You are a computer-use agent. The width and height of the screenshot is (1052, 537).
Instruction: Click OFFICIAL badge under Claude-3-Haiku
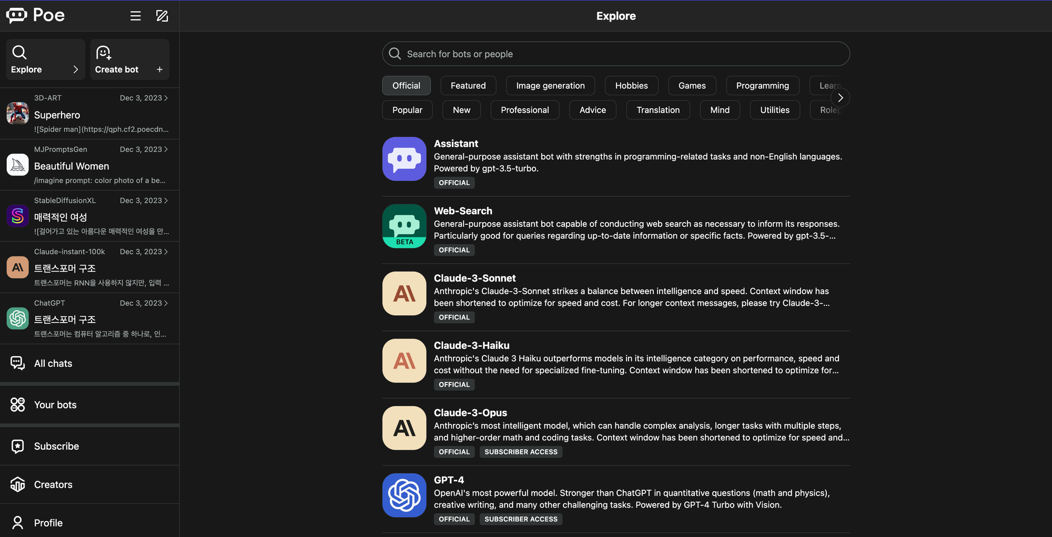[x=454, y=385]
